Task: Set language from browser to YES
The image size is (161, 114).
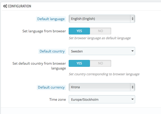Action: click(x=79, y=31)
